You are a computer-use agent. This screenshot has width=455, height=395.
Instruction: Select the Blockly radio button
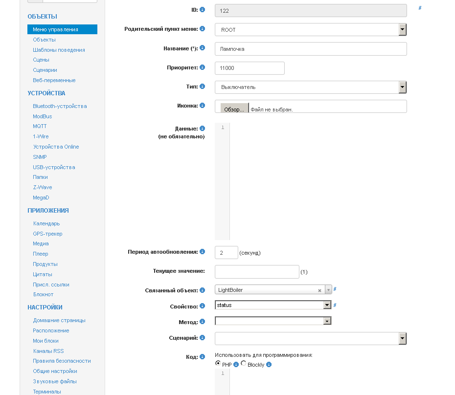244,364
